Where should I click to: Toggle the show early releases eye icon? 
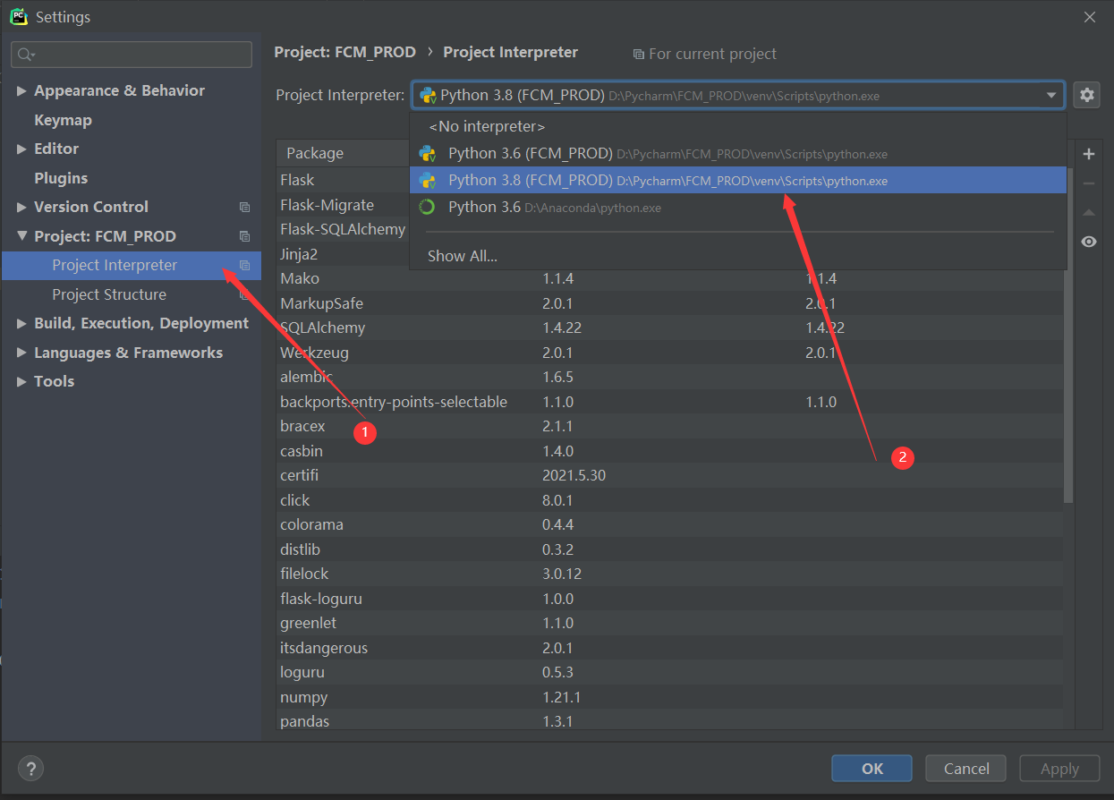pyautogui.click(x=1089, y=242)
